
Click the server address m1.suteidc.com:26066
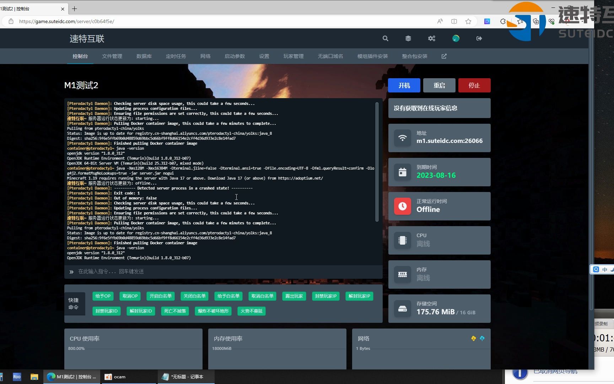tap(449, 141)
